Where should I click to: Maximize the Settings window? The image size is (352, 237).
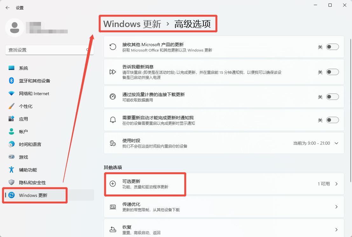pyautogui.click(x=330, y=5)
